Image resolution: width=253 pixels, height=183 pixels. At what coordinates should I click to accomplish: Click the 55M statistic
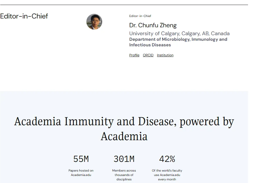click(x=81, y=159)
